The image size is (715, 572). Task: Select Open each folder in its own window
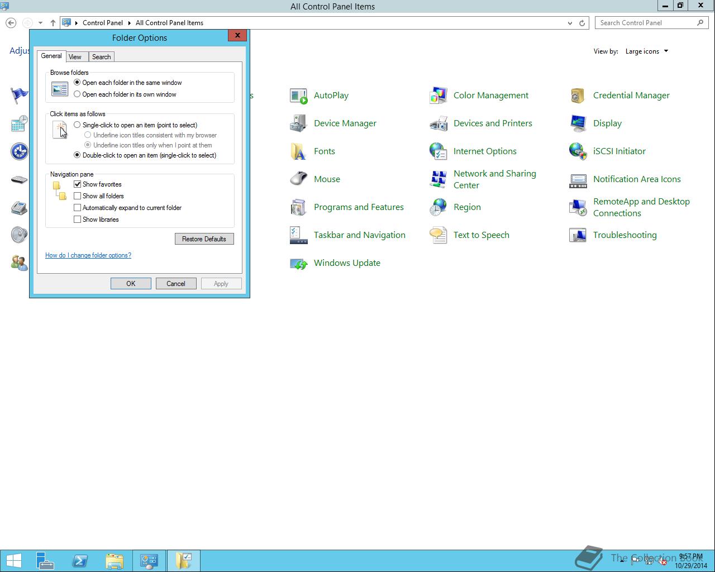77,94
